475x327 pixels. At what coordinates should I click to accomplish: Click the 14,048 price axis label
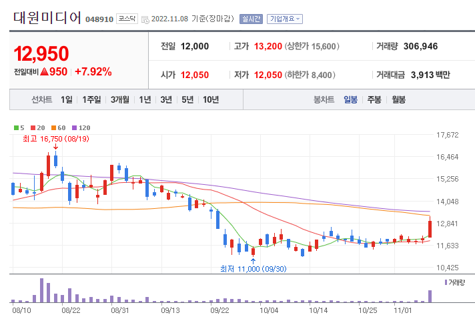pyautogui.click(x=448, y=202)
